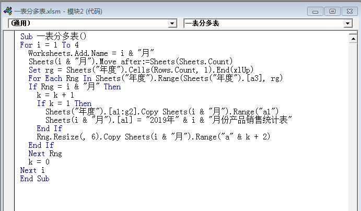The width and height of the screenshot is (361, 211).
Task: Click the line "k = 0"
Action: click(39, 162)
